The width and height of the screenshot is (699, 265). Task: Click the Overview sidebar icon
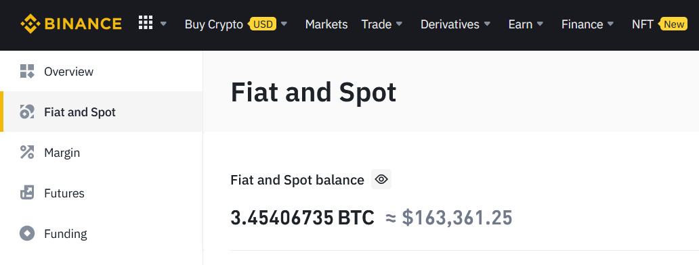27,71
